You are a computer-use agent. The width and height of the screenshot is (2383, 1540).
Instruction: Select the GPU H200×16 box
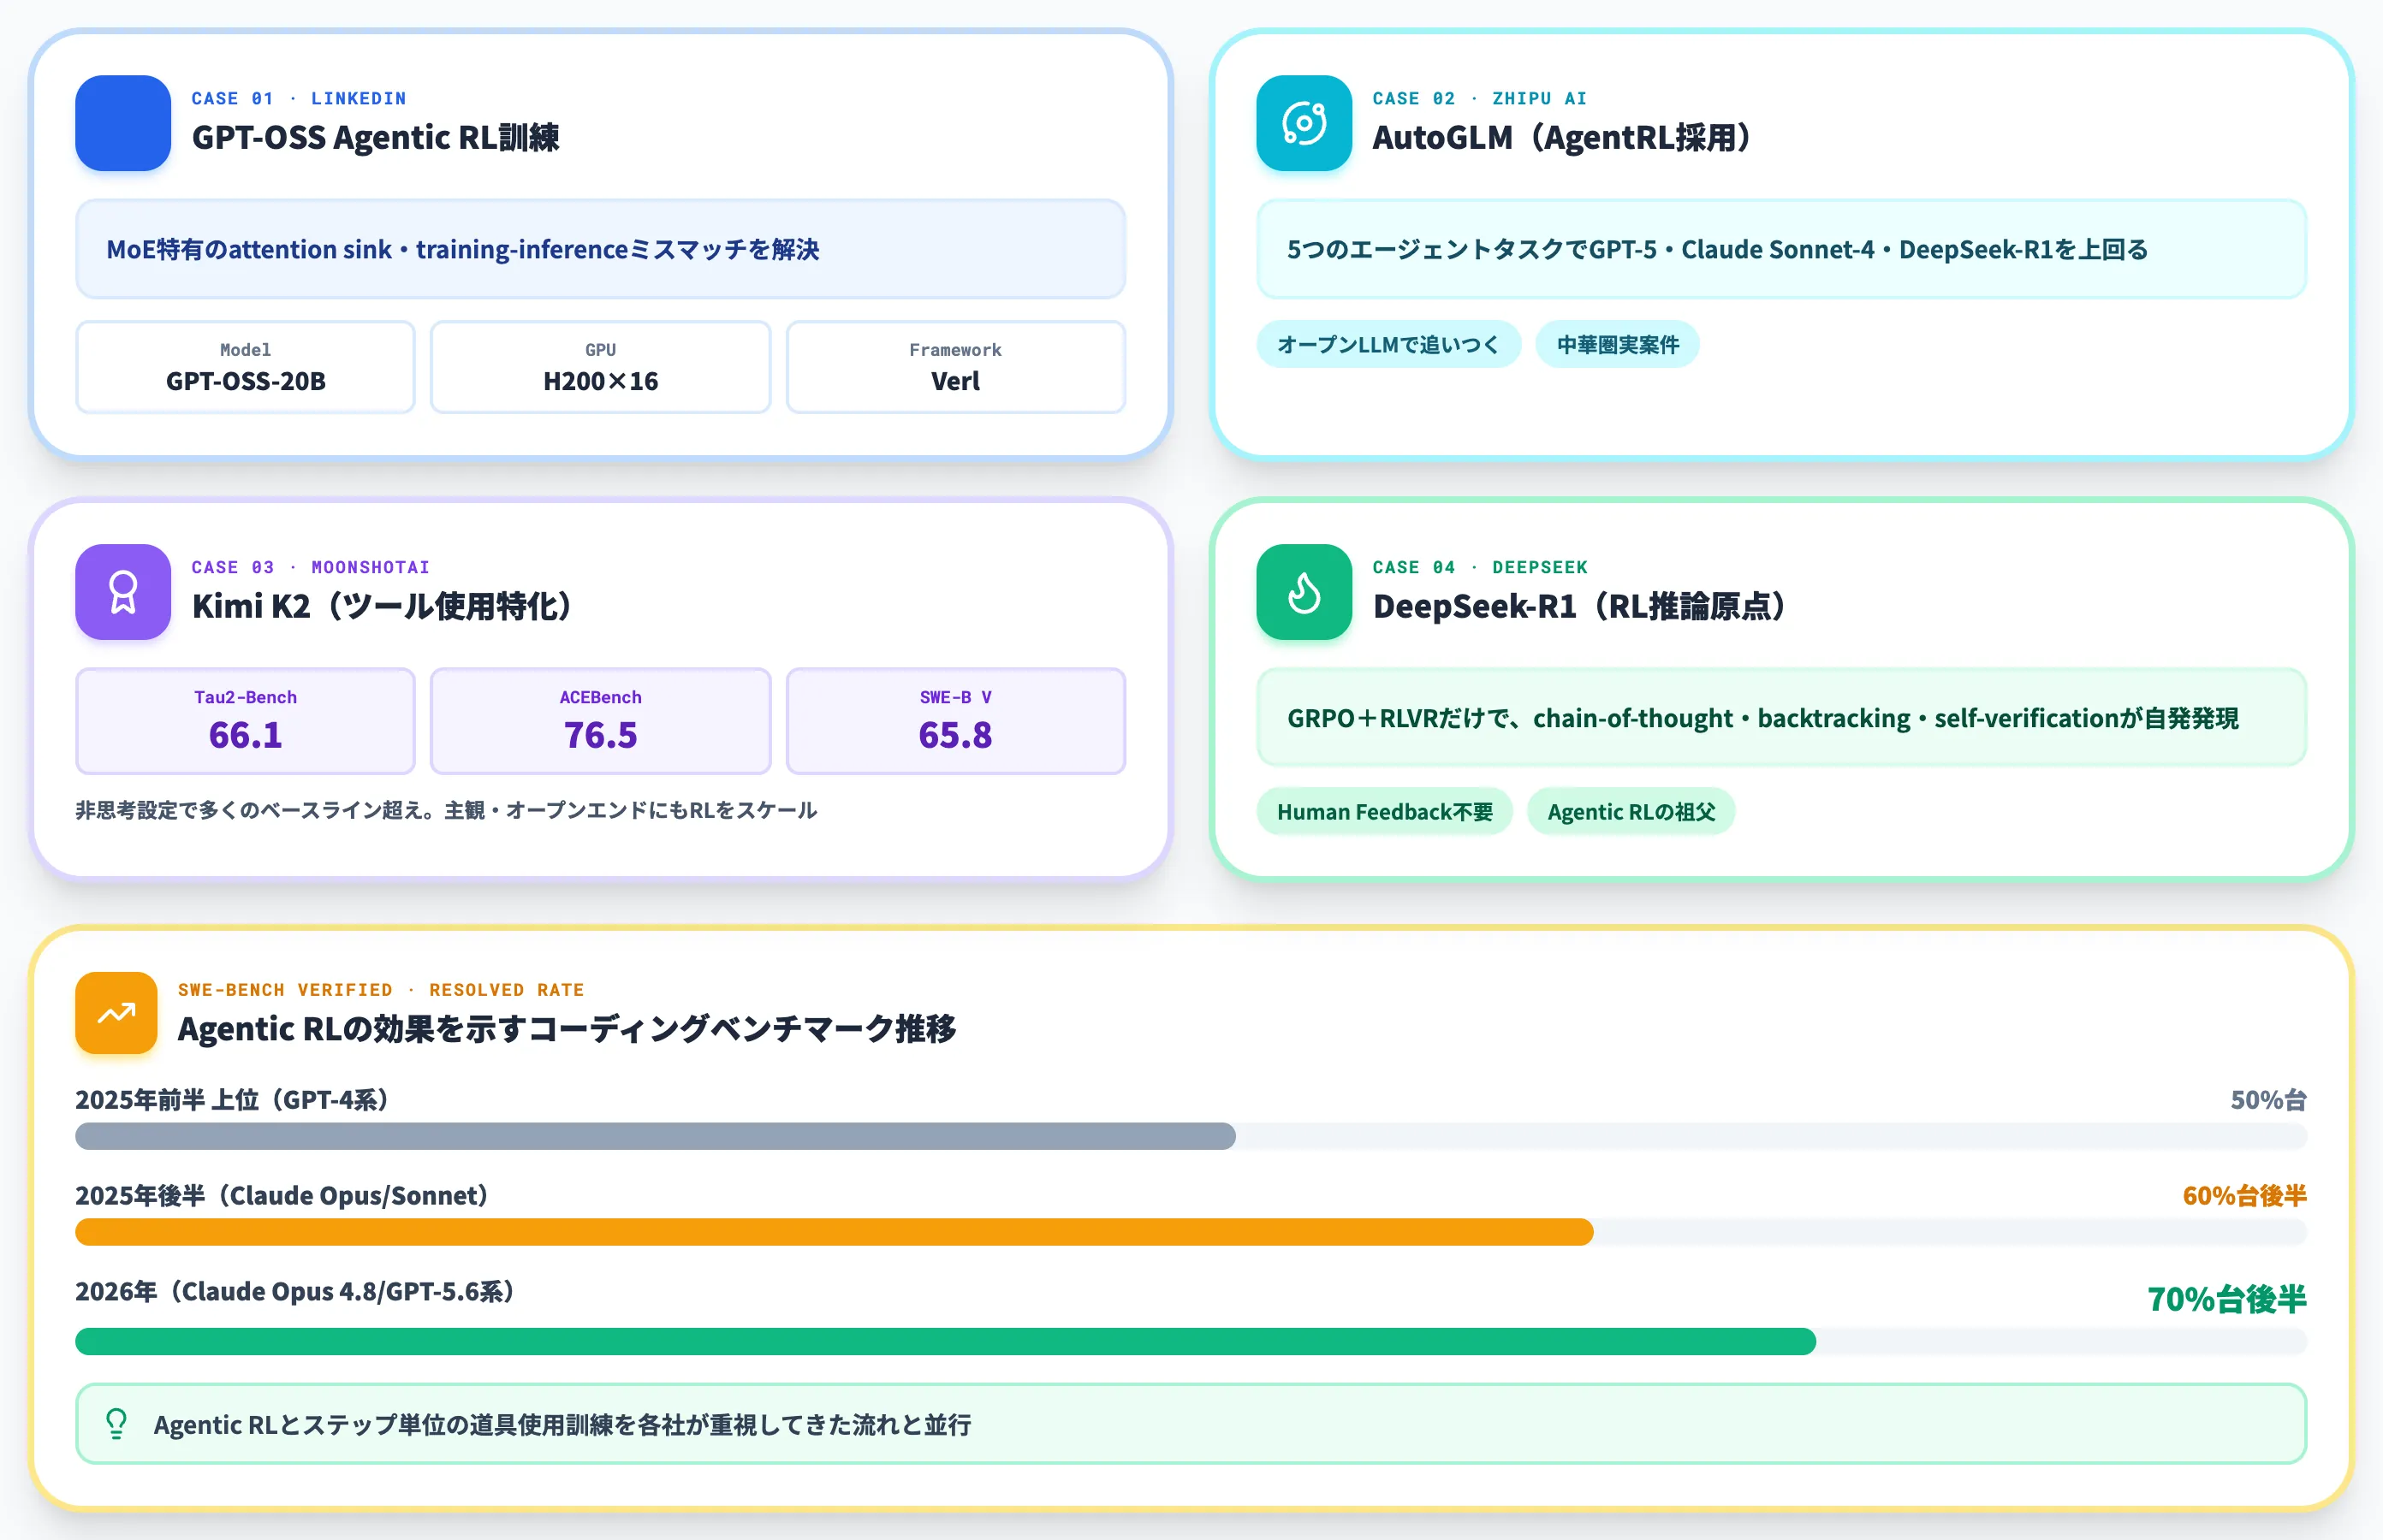tap(600, 367)
